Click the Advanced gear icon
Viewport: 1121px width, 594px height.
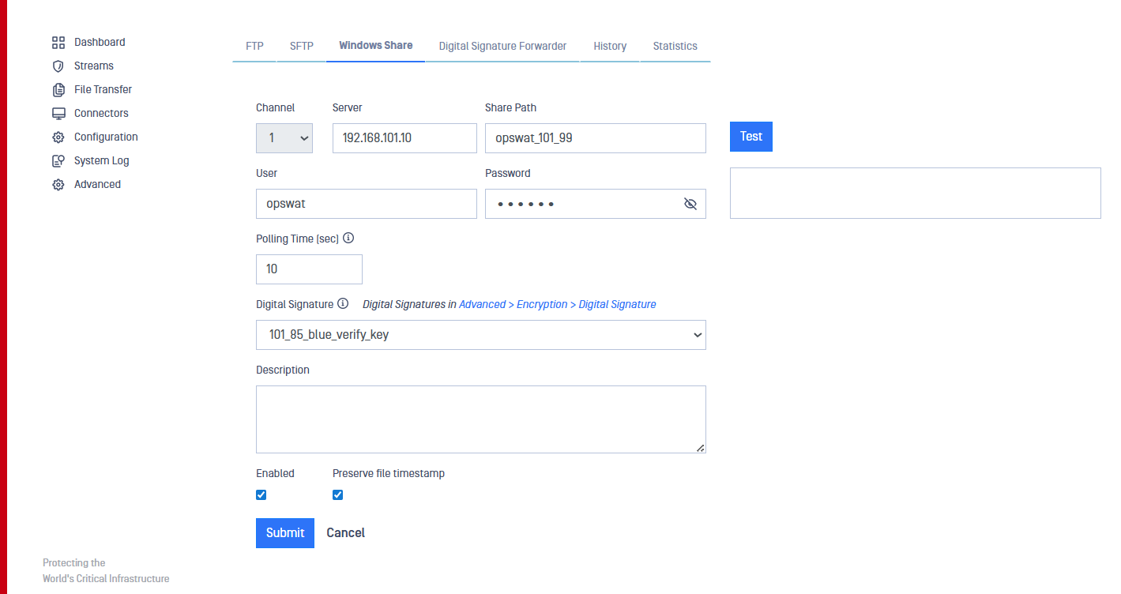(x=58, y=184)
